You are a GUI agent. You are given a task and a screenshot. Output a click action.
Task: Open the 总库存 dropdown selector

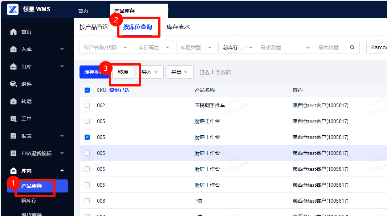tap(237, 47)
